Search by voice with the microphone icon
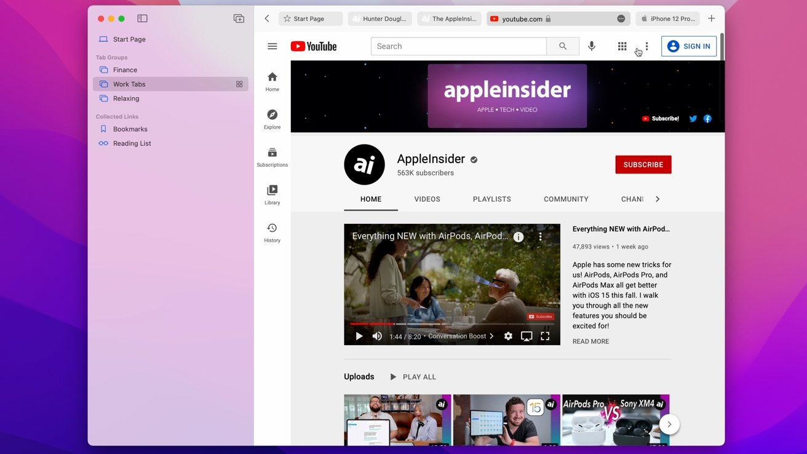 click(x=592, y=46)
